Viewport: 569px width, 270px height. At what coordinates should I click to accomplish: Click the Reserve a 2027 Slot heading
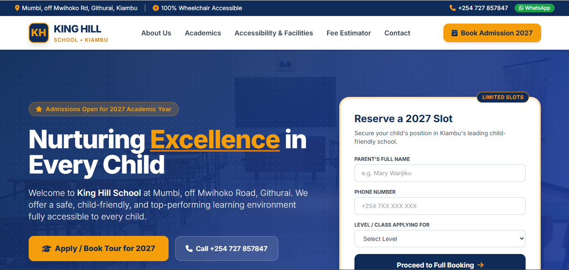(x=403, y=119)
